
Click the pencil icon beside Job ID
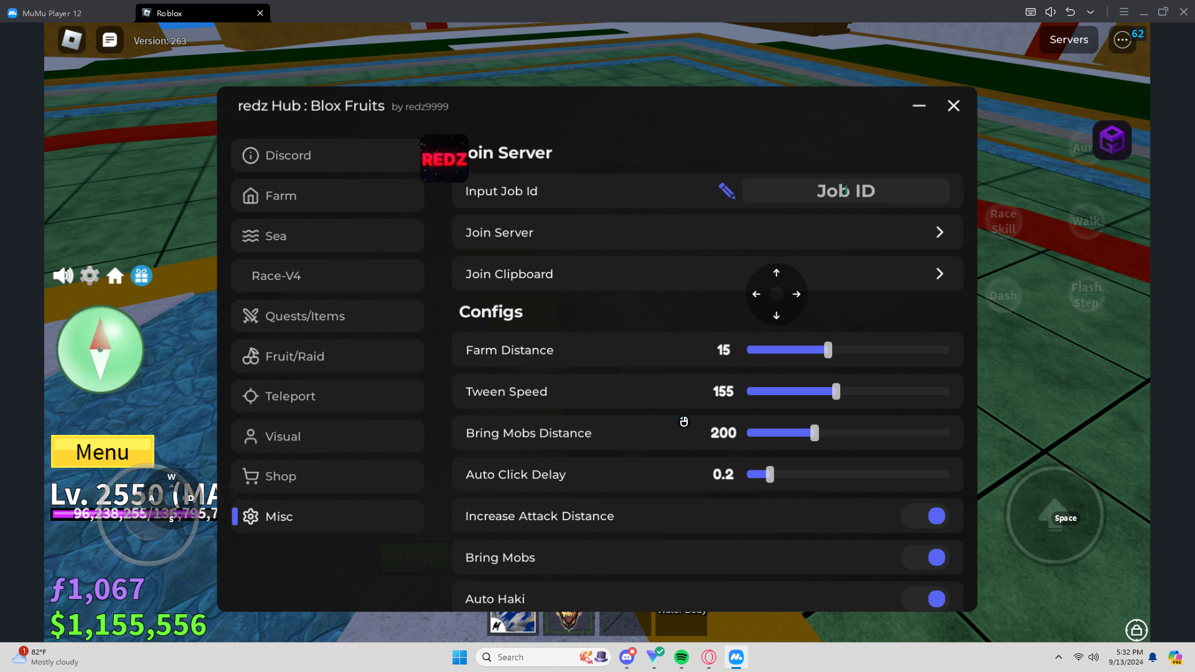coord(726,190)
